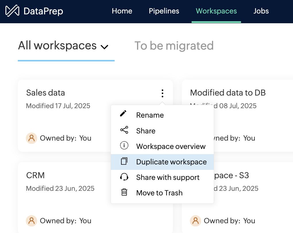The width and height of the screenshot is (293, 233).
Task: Select Duplicate workspace from the menu
Action: point(171,162)
